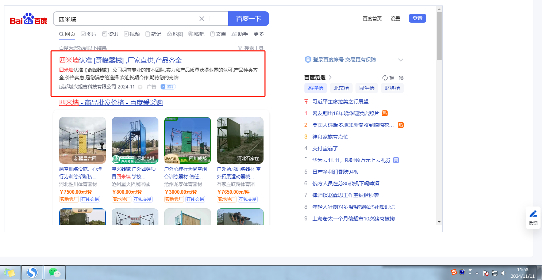
Task: Open the 四米墙 商品批发价格 link
Action: [x=111, y=103]
